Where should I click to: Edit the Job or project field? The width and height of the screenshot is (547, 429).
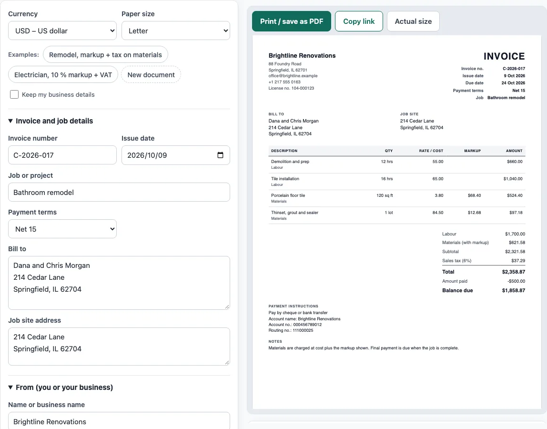[x=119, y=192]
